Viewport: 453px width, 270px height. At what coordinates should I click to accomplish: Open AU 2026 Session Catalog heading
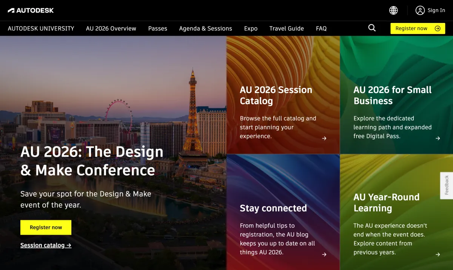click(276, 95)
